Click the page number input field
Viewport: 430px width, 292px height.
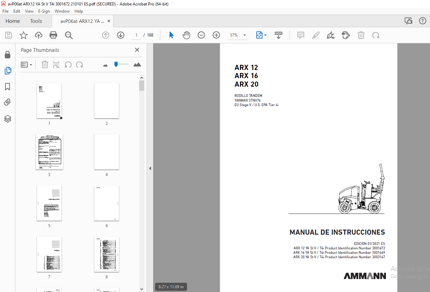click(136, 35)
